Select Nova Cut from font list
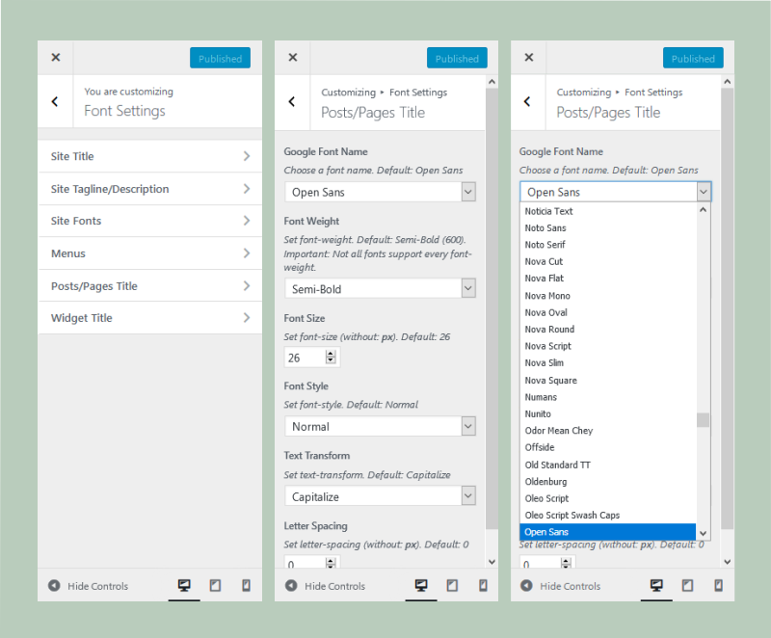The image size is (771, 638). [608, 261]
